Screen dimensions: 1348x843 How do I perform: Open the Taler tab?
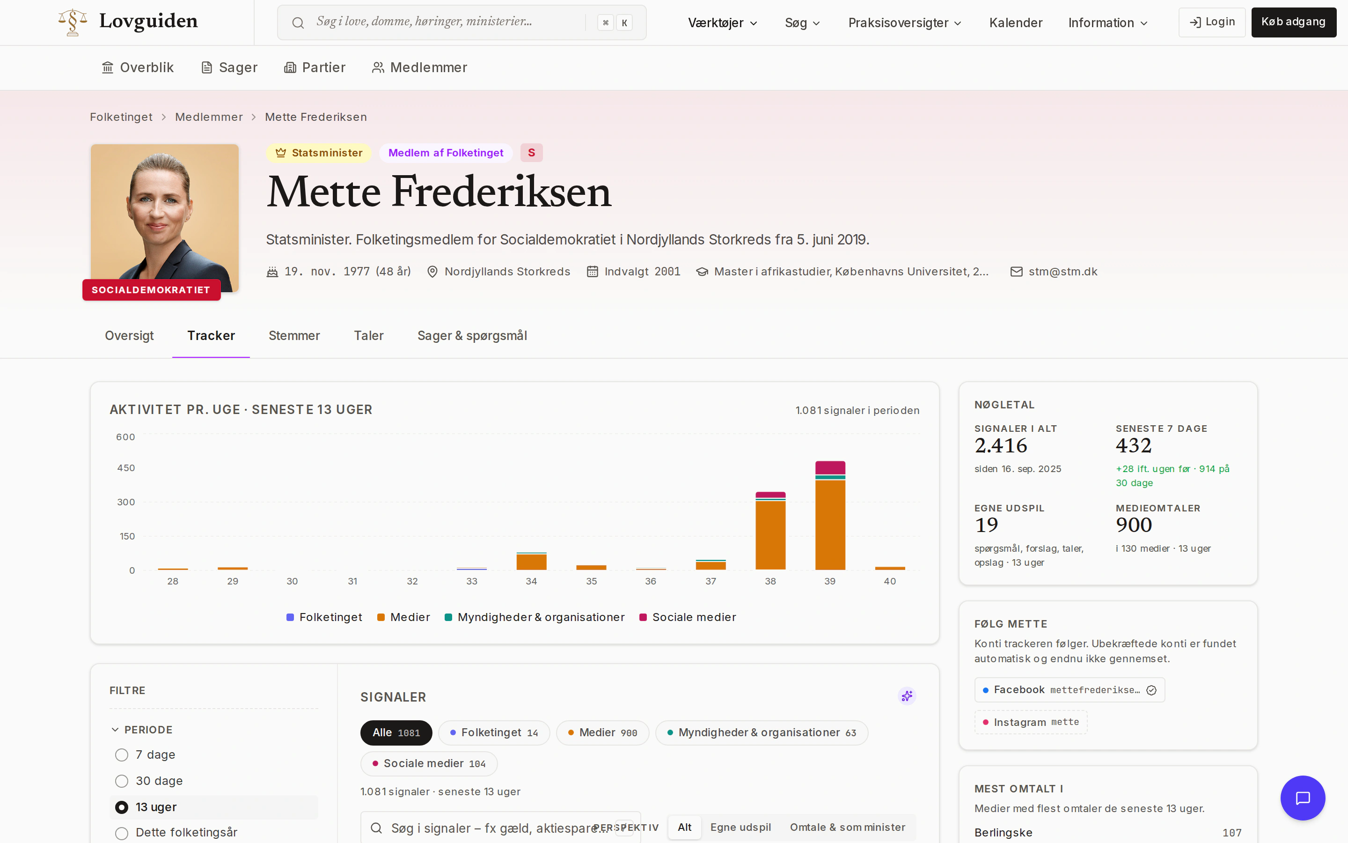point(369,336)
